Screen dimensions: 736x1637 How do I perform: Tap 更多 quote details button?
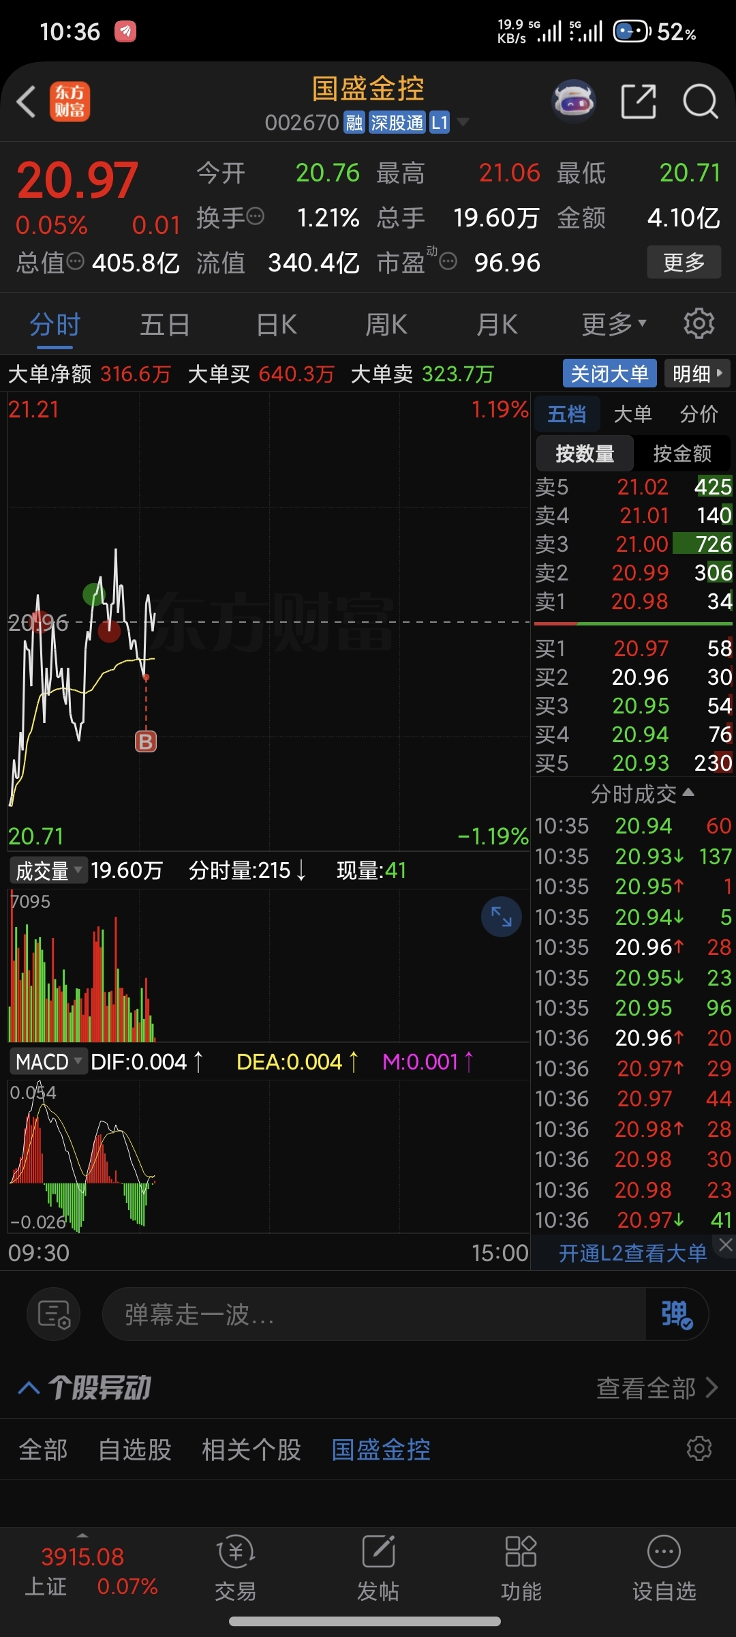coord(684,262)
